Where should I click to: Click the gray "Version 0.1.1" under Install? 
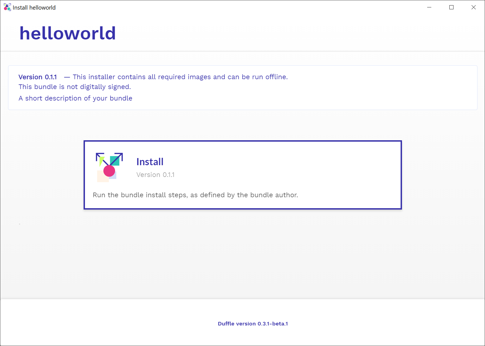(x=155, y=175)
